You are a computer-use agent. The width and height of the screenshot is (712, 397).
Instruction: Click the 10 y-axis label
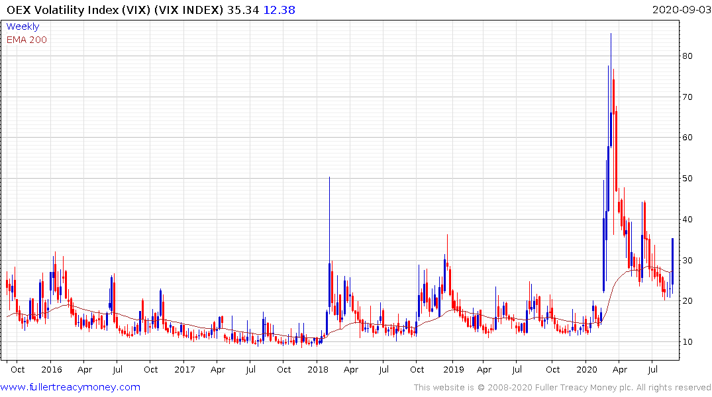click(687, 341)
